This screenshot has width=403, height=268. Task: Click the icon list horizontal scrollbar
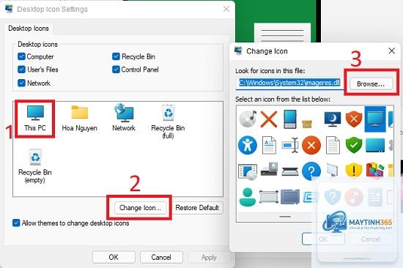285,217
